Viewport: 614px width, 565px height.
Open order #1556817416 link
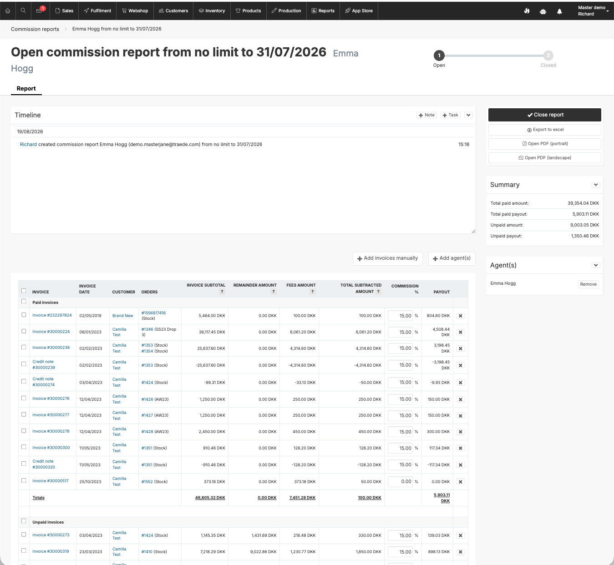click(154, 313)
